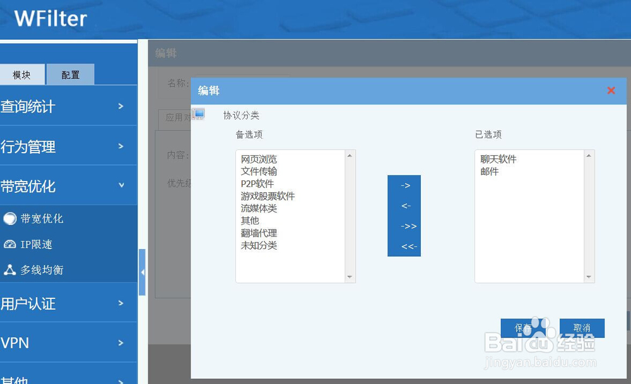This screenshot has height=384, width=631.
Task: Open the 带宽优化 page
Action: [42, 219]
